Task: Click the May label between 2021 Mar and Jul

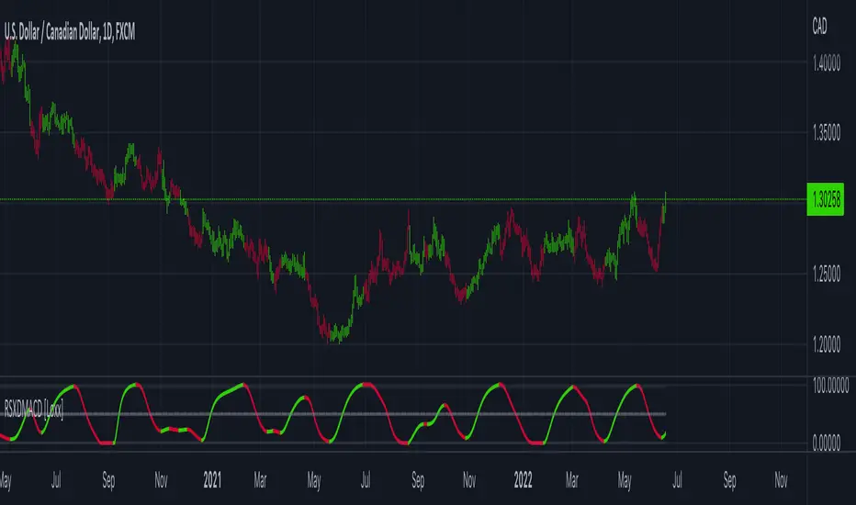Action: coord(314,481)
